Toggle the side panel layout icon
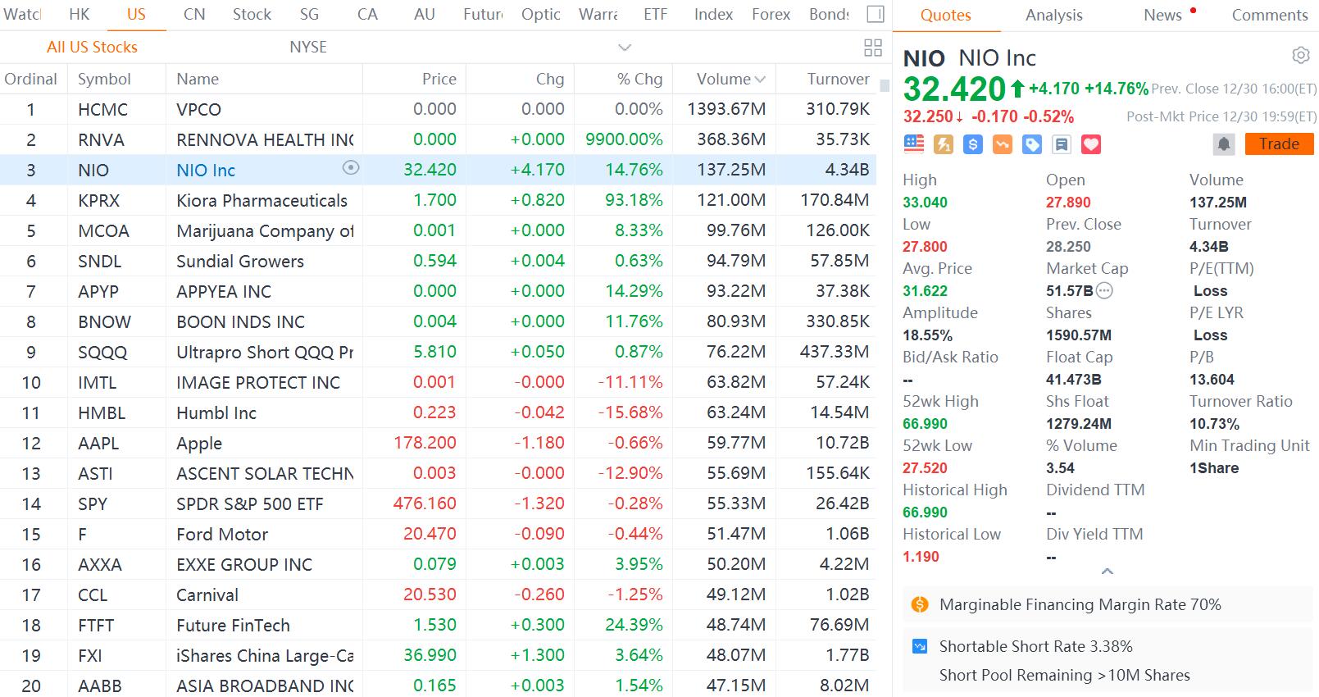The image size is (1319, 697). click(876, 14)
